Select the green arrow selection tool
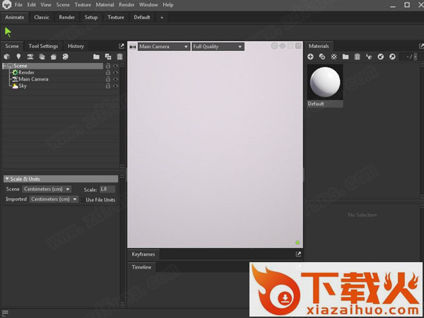The width and height of the screenshot is (424, 318). [x=8, y=33]
